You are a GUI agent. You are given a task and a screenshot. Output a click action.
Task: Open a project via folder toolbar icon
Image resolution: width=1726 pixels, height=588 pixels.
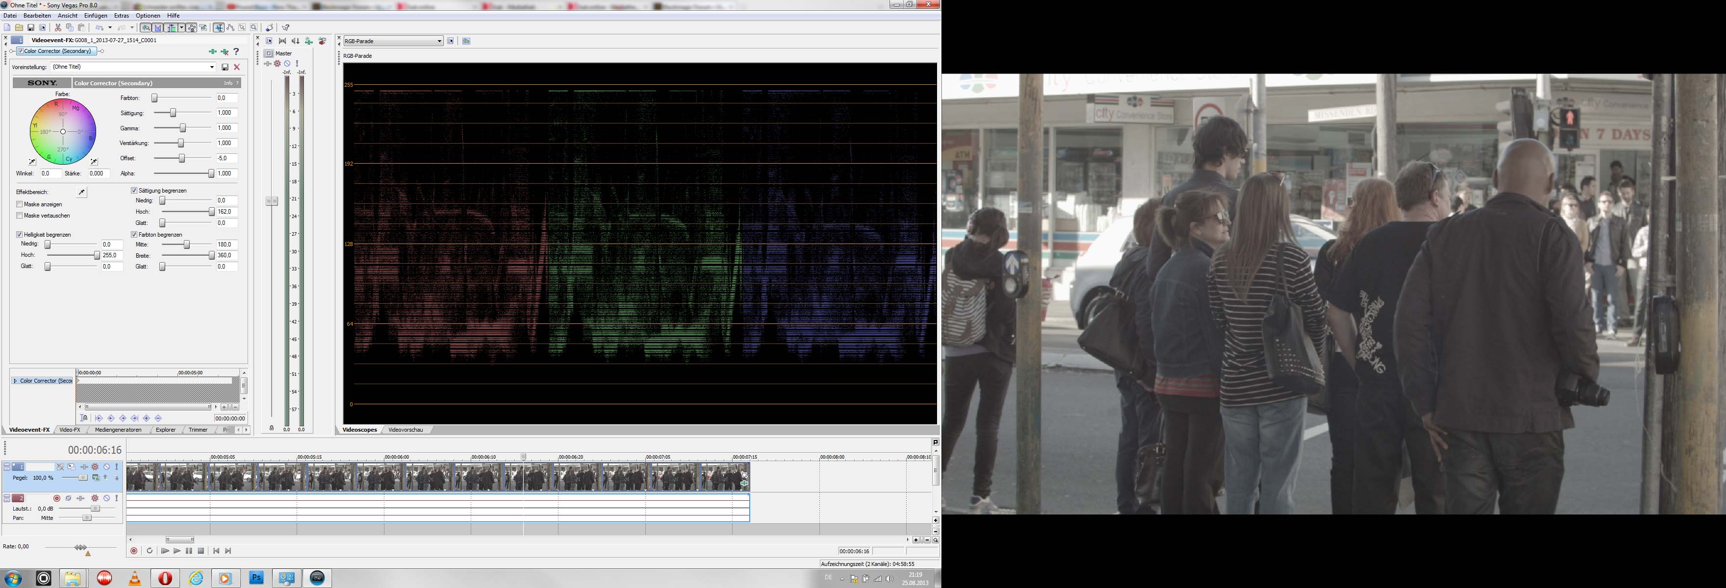(19, 27)
